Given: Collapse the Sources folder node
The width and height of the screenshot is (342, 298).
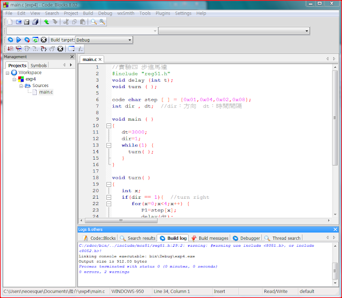Looking at the screenshot, I should [x=21, y=85].
